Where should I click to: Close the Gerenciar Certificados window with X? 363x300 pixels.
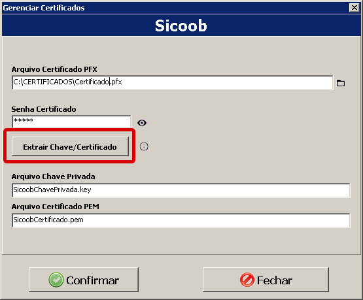pos(354,8)
